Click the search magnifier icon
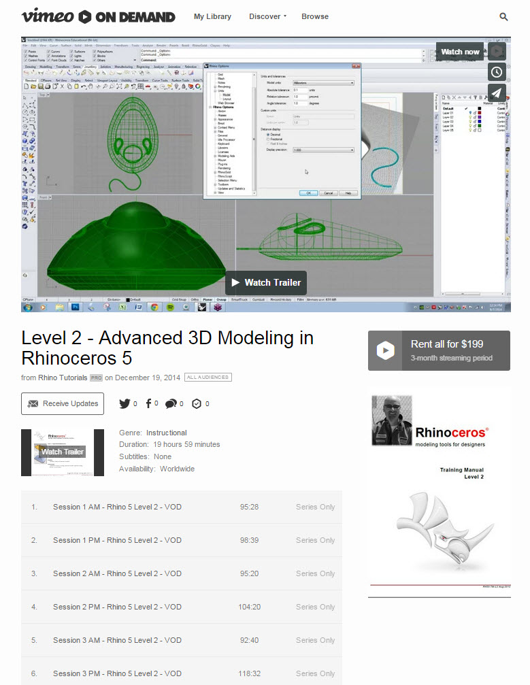Viewport: 530px width, 685px height. [x=503, y=16]
